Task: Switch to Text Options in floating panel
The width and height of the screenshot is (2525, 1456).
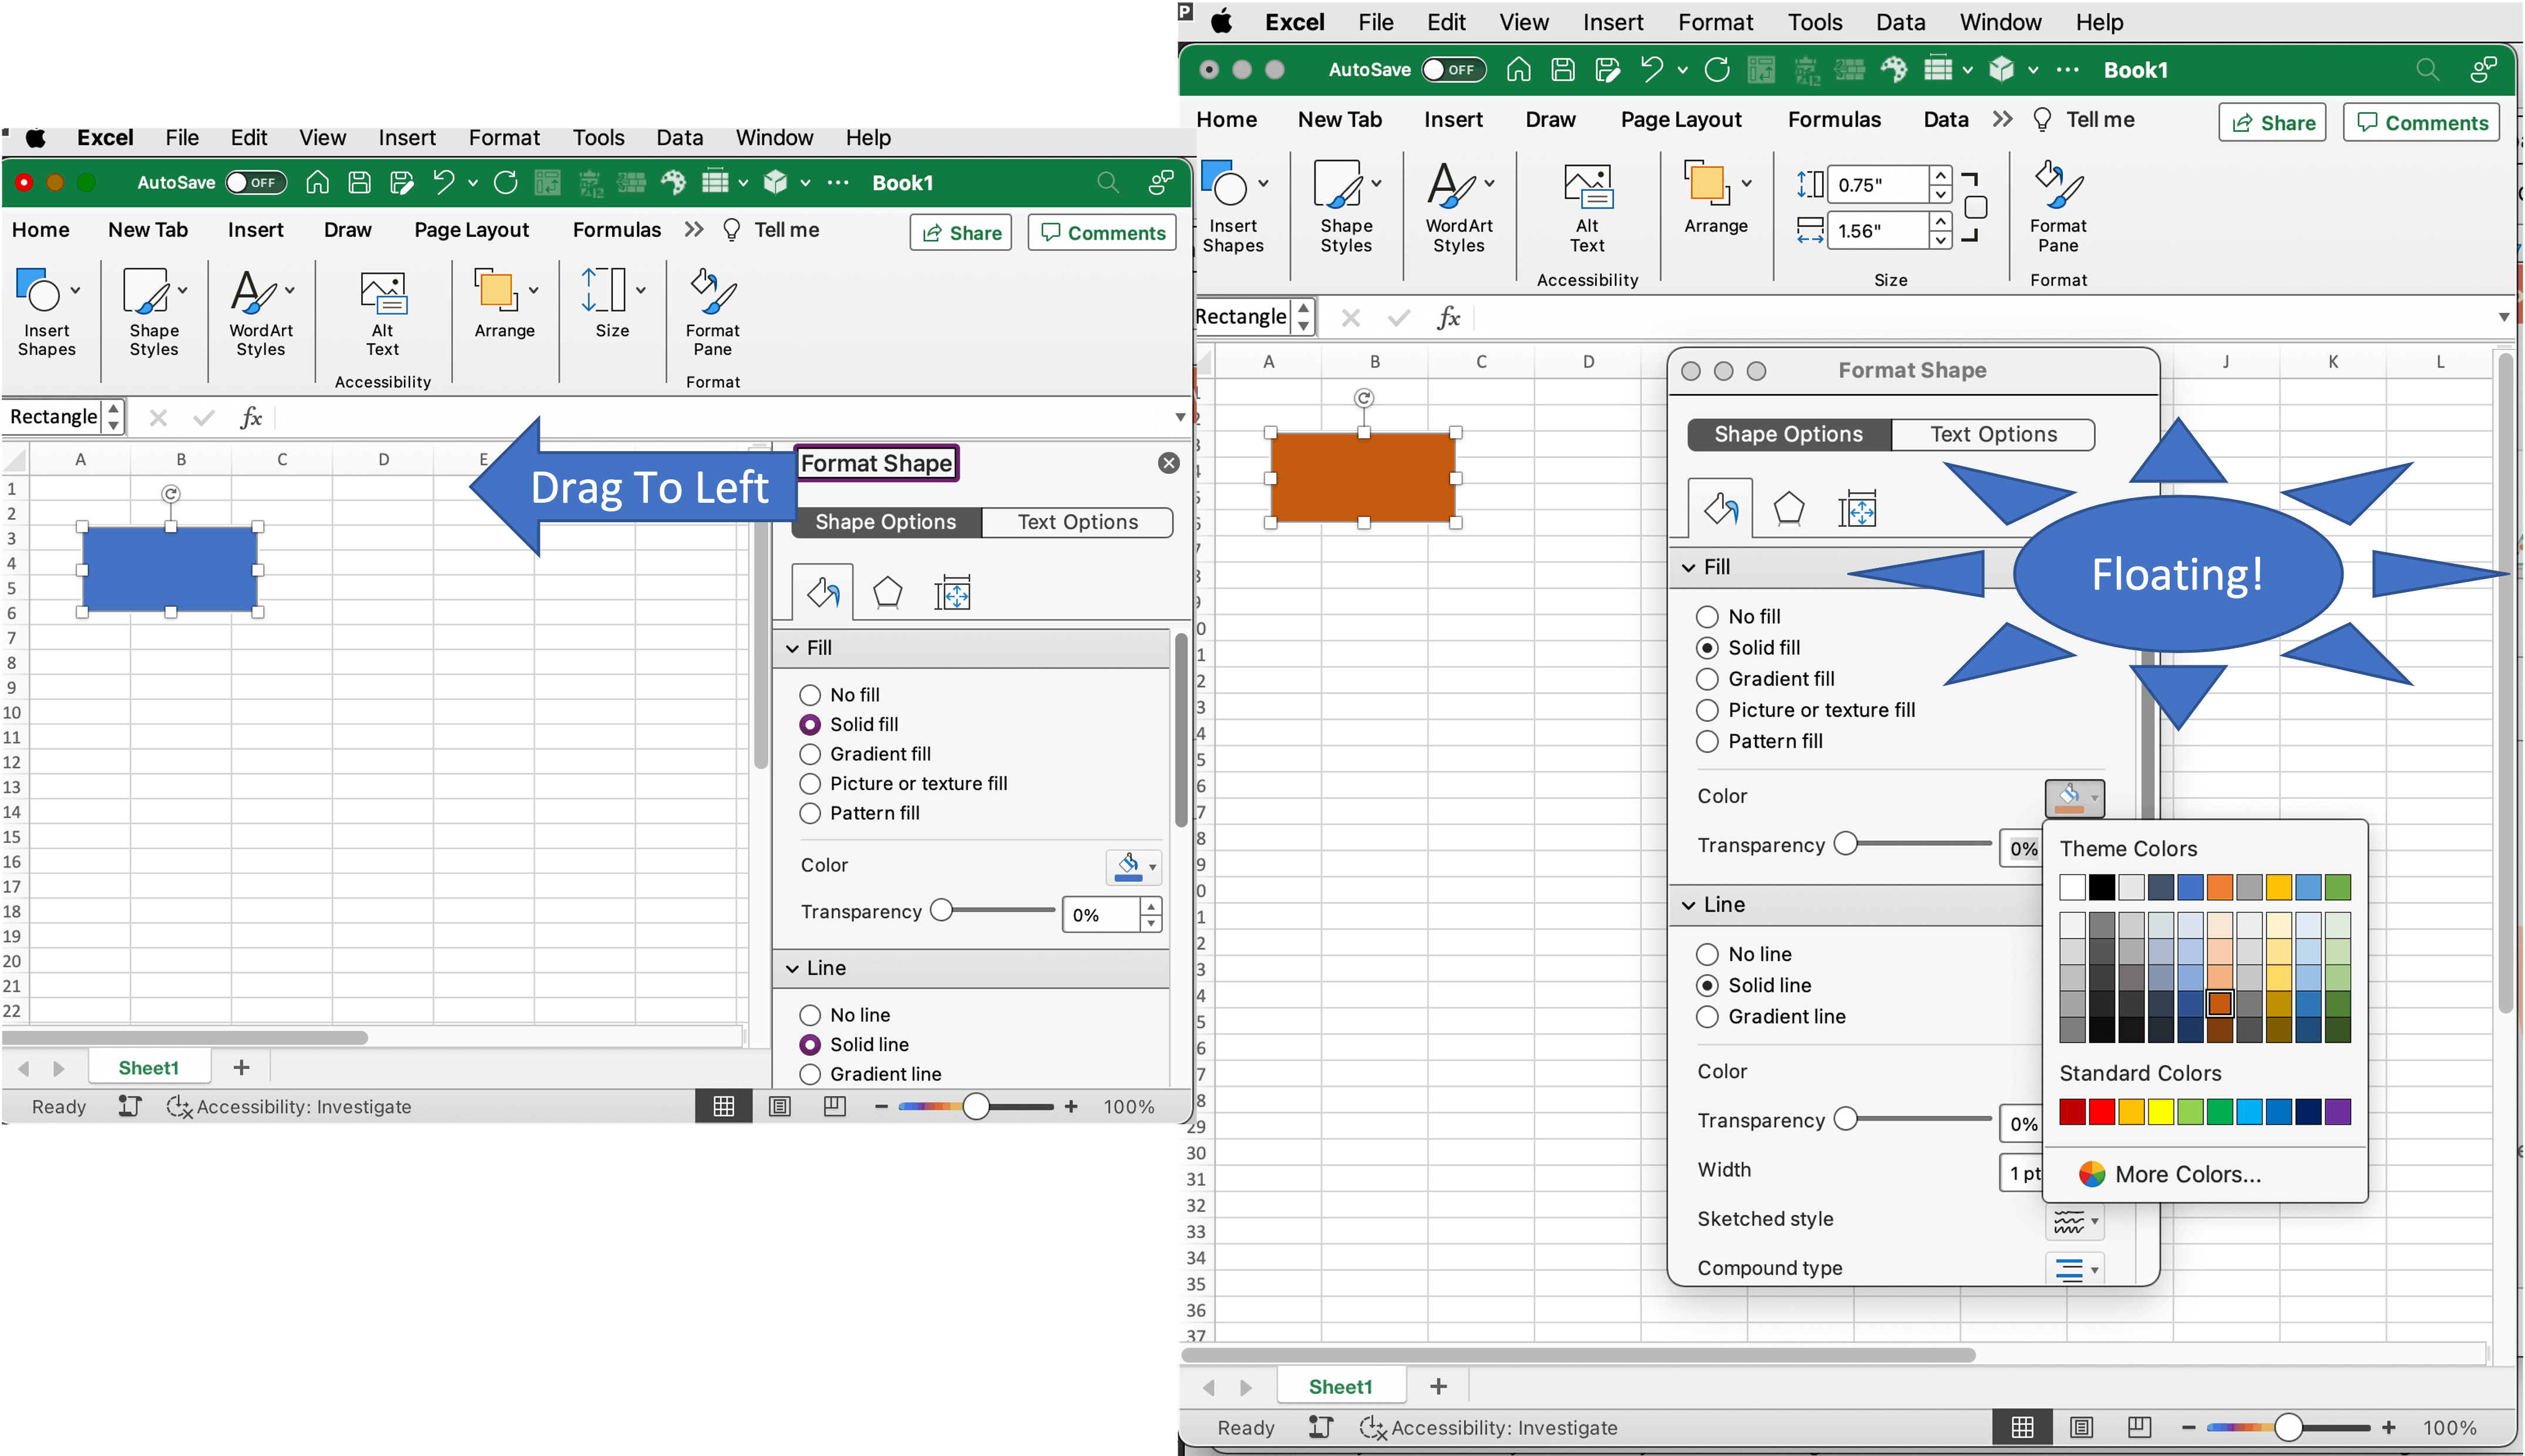Action: [1993, 434]
